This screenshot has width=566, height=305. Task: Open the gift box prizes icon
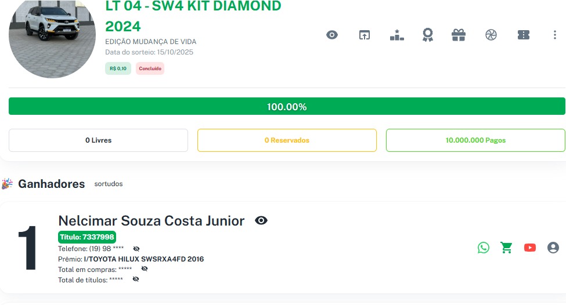point(459,35)
